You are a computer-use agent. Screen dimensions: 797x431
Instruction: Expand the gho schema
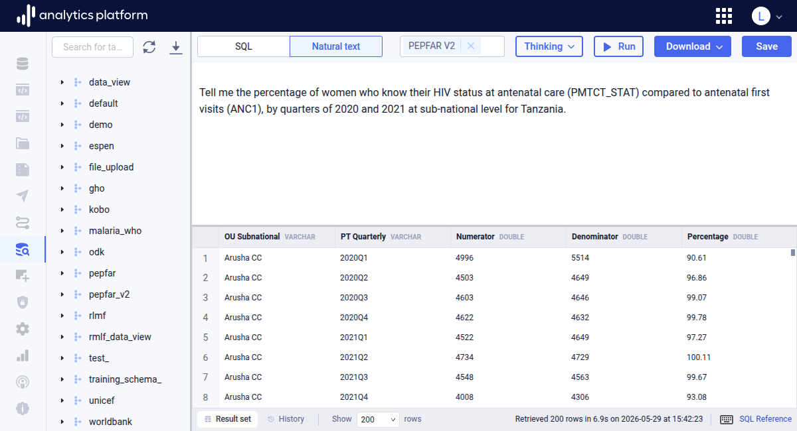point(62,188)
